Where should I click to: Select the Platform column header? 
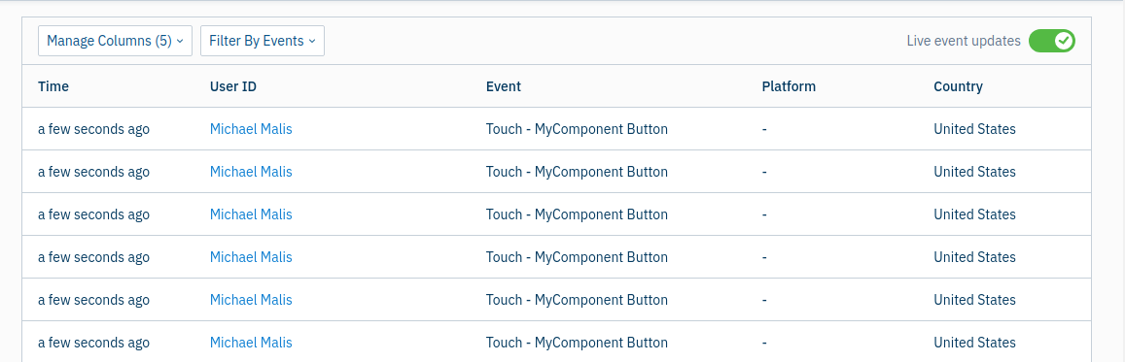point(789,86)
